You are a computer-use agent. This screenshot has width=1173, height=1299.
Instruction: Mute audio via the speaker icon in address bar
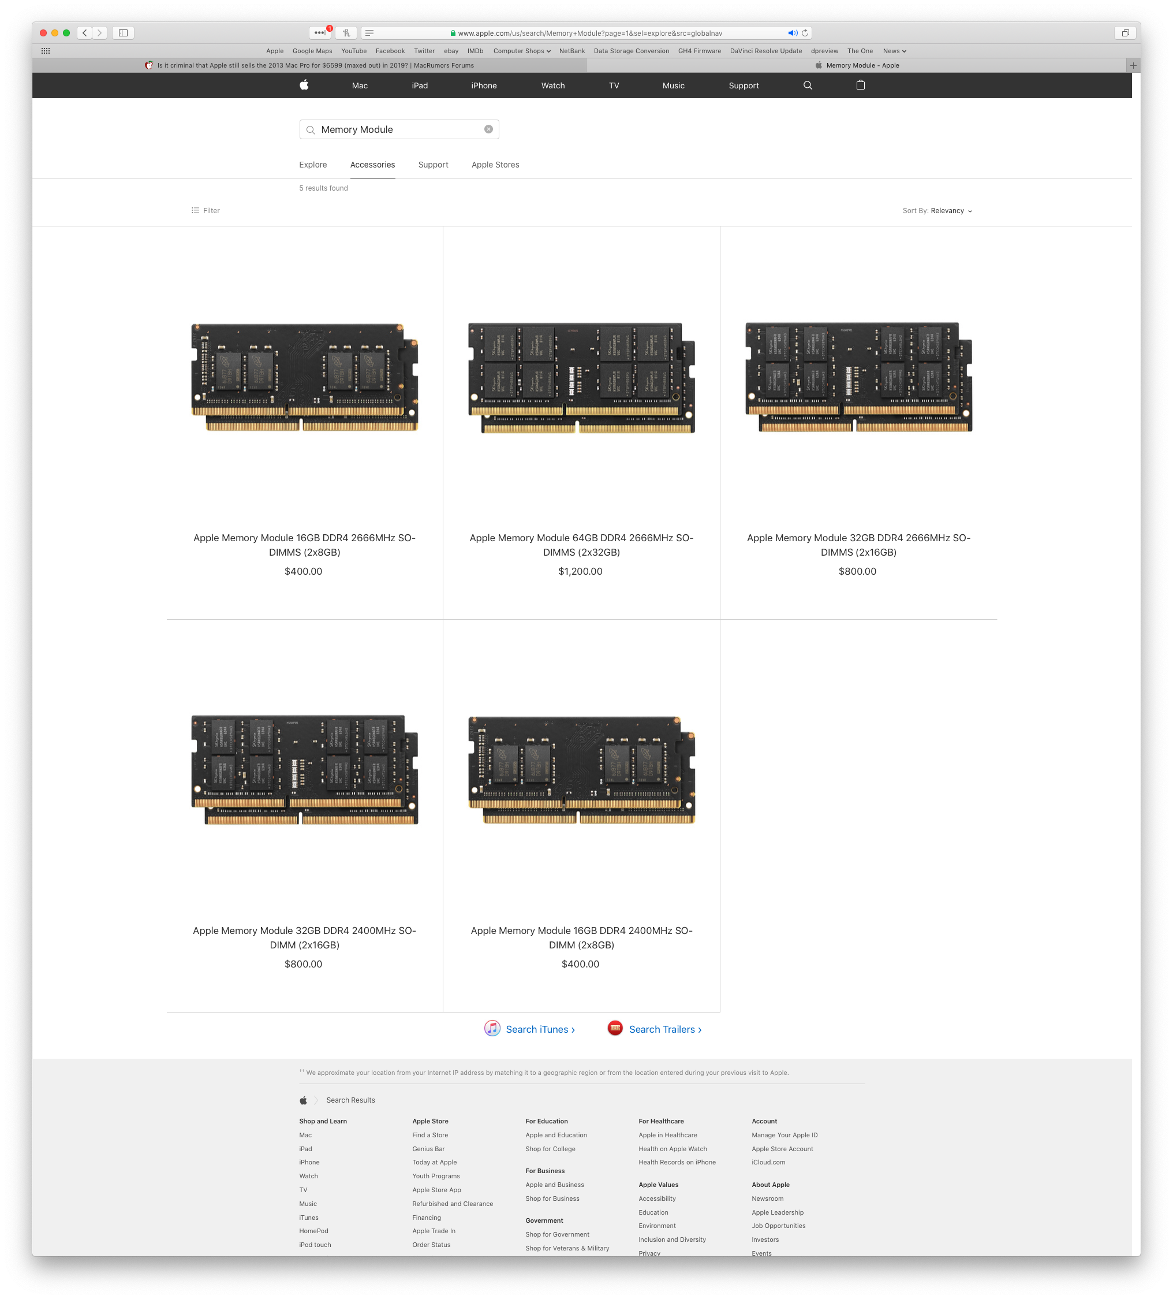click(x=793, y=33)
